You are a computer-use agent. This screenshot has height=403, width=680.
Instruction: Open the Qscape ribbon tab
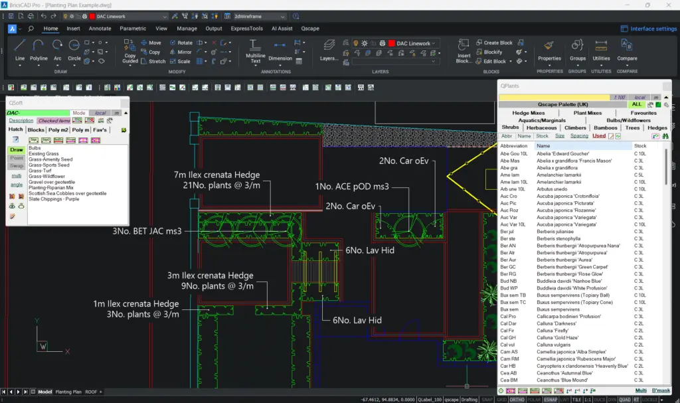pyautogui.click(x=310, y=29)
